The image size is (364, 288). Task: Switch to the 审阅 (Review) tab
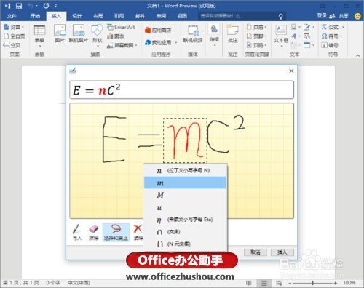(161, 16)
